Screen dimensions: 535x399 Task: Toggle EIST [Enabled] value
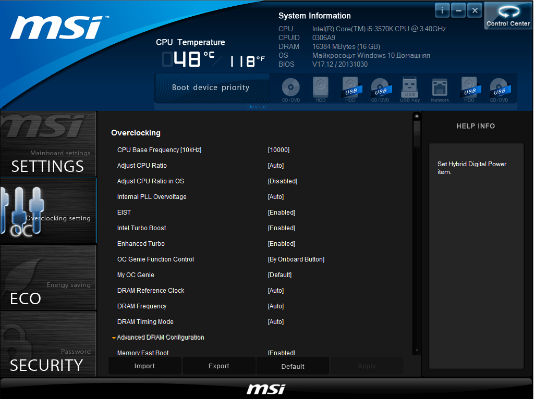[x=282, y=213]
